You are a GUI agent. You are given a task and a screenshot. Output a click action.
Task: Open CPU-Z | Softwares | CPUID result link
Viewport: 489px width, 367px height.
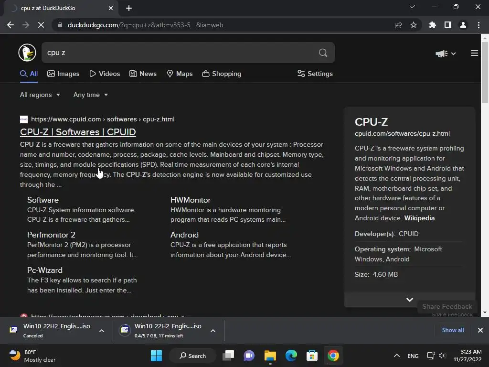click(x=78, y=132)
